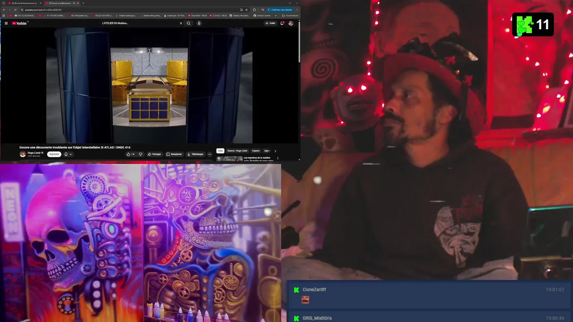Go to the YouTube home logo
Image resolution: width=573 pixels, height=322 pixels.
click(19, 23)
